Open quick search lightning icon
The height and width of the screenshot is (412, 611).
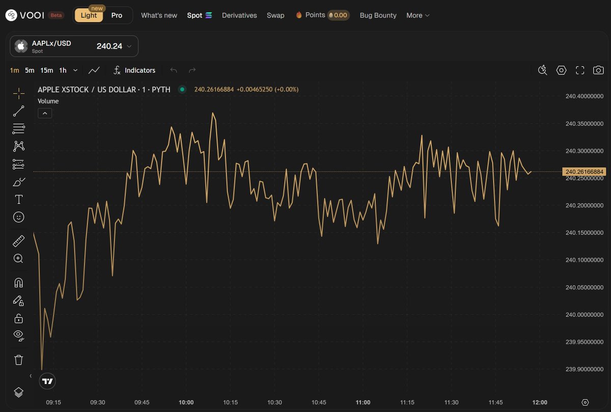(x=543, y=70)
